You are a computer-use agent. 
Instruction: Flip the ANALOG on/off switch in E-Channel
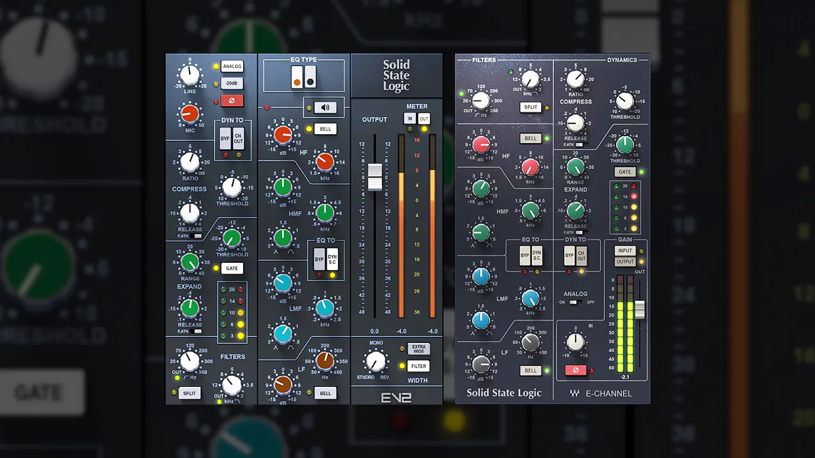[x=575, y=302]
